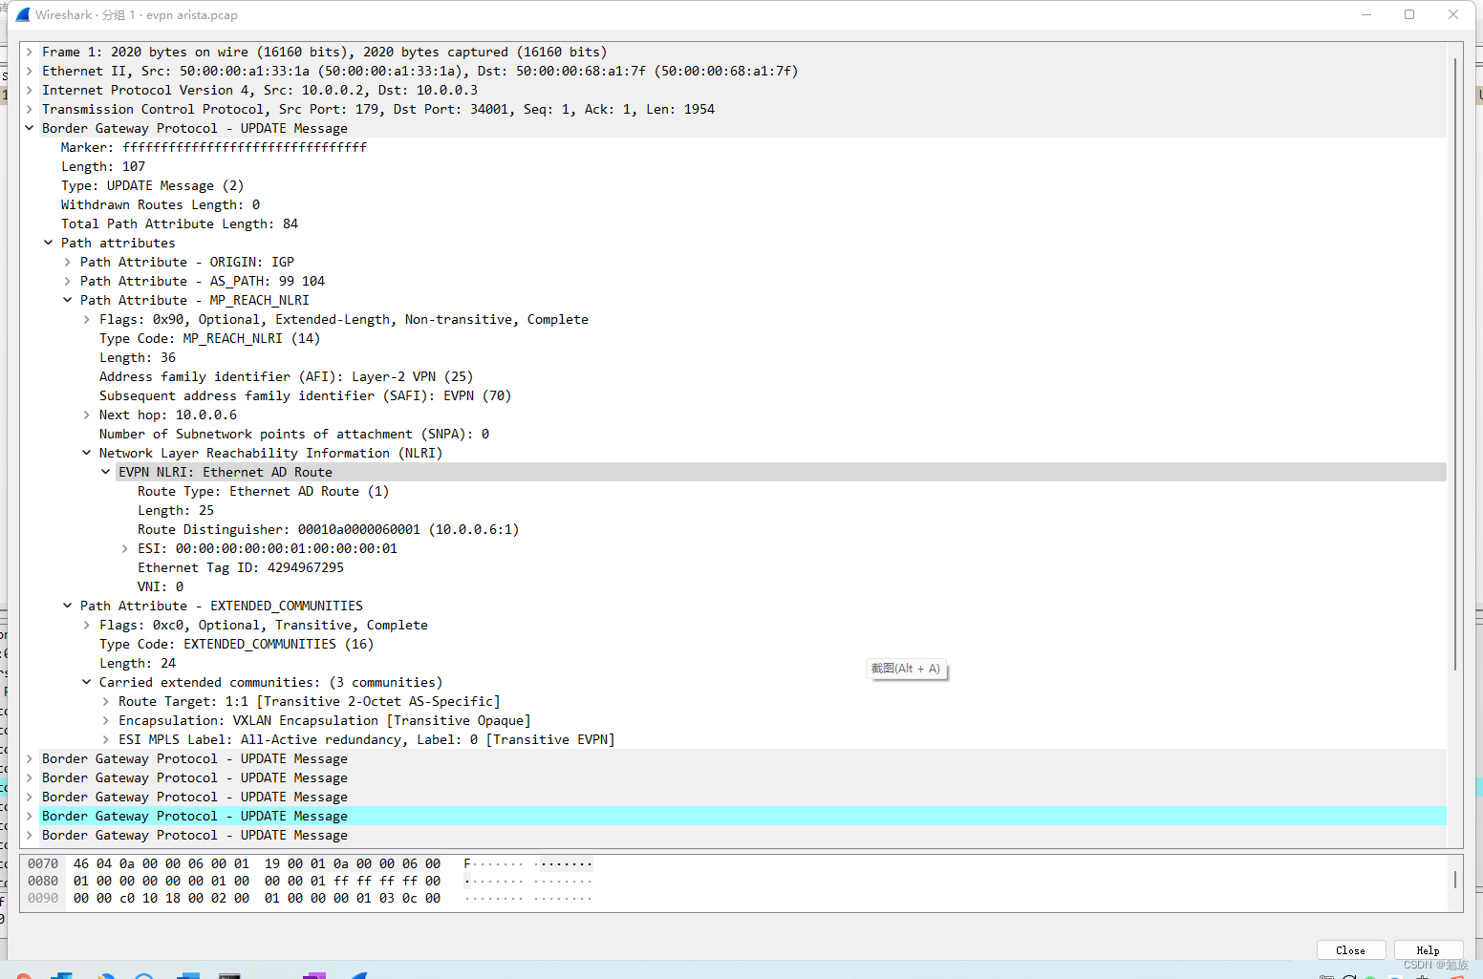Collapse EVPN NLRI: Ethernet AD Route
1483x979 pixels.
106,472
